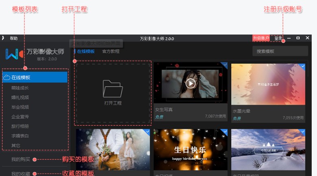This screenshot has width=317, height=176.
Task: Choose the 婚礼视频 category
Action: click(x=20, y=97)
